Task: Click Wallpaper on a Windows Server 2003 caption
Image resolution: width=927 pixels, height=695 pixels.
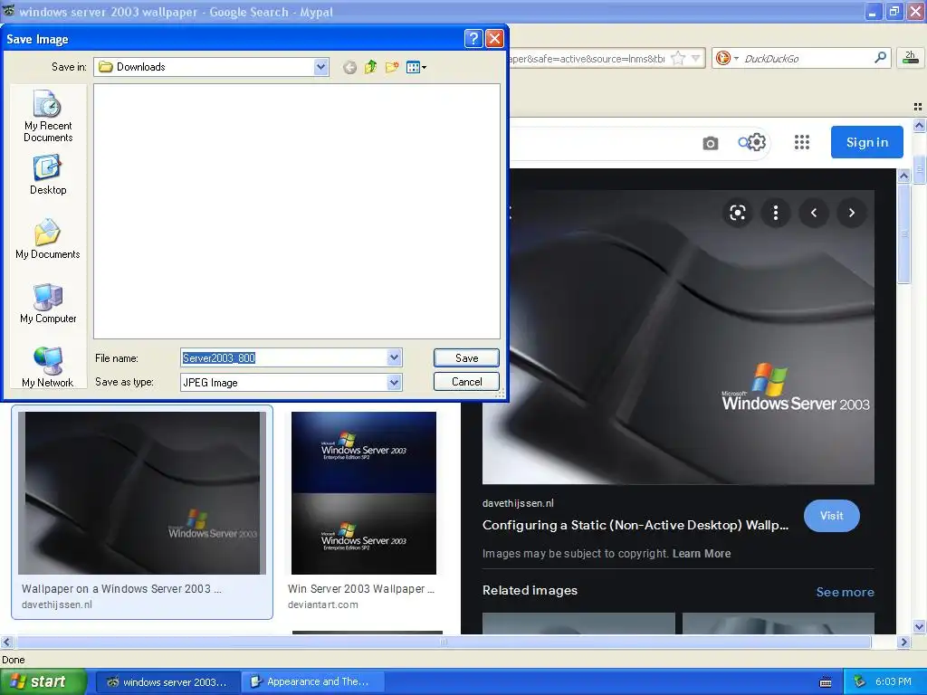Action: tap(122, 588)
